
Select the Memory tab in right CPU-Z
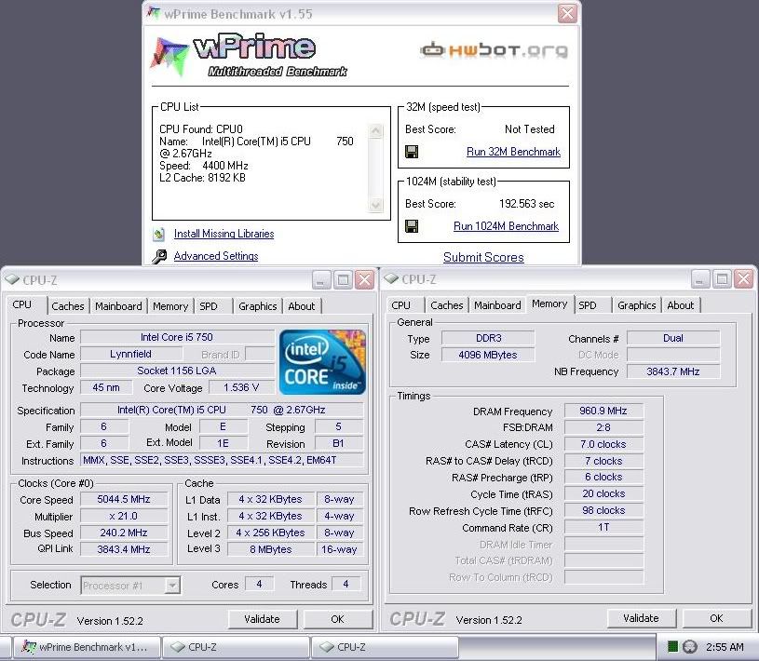549,304
